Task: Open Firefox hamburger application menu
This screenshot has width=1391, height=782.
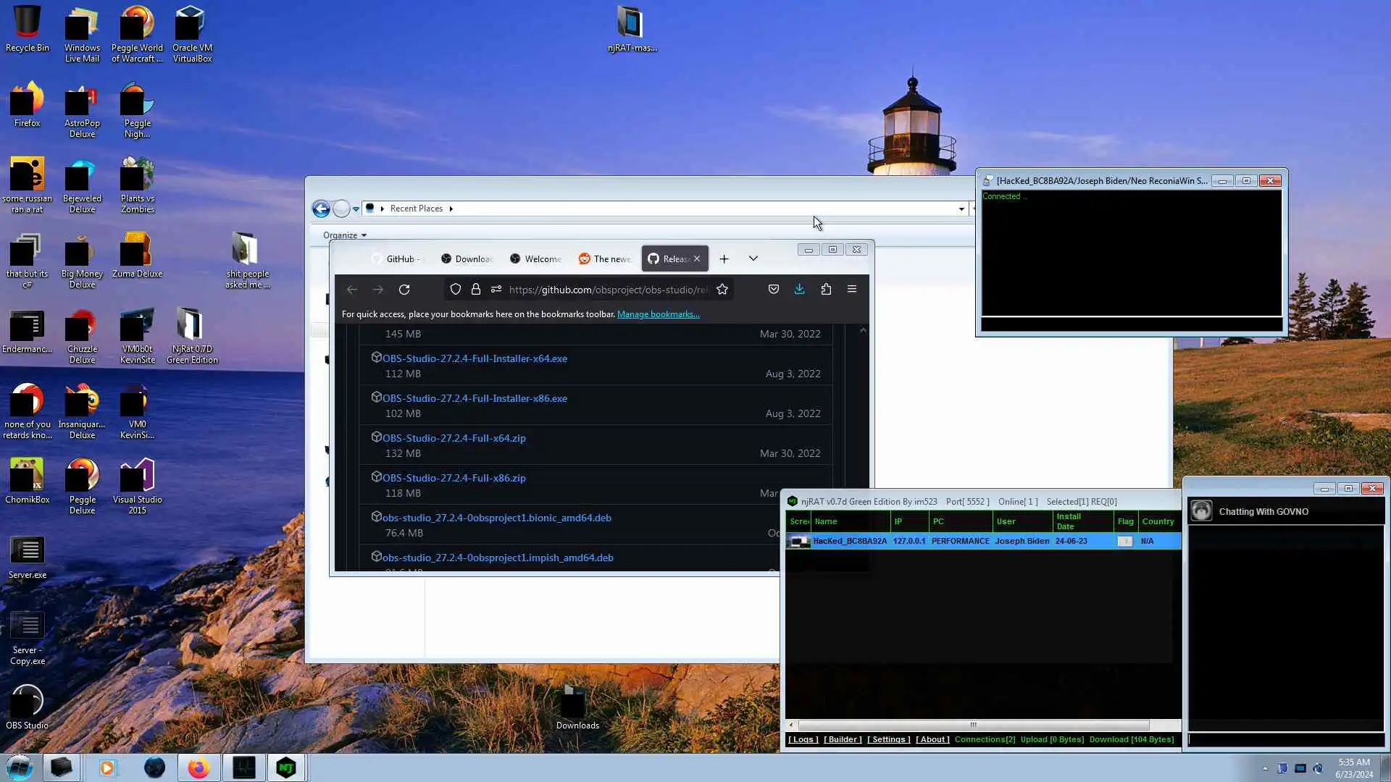Action: point(852,289)
